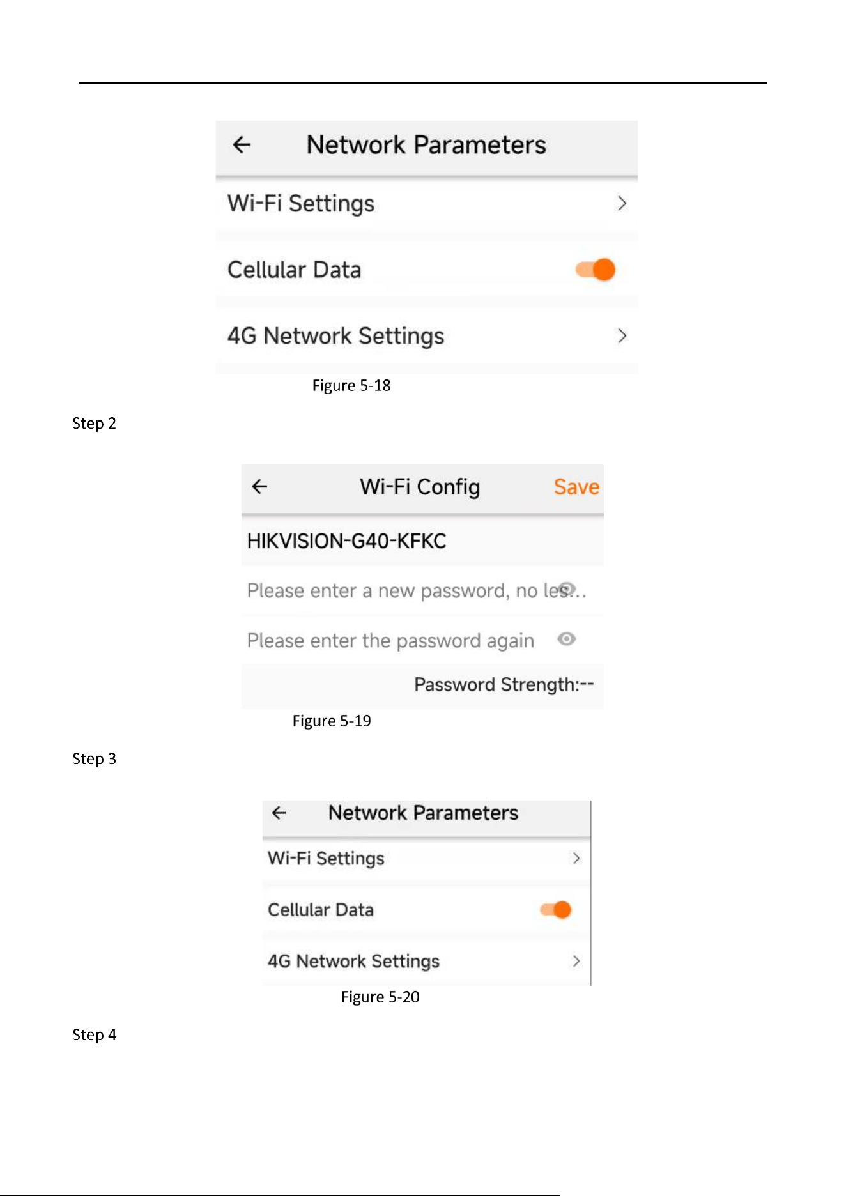Expand 4G Network Settings chevron, Figure 5-18
Screen dimensions: 846x1196
pyautogui.click(x=622, y=336)
